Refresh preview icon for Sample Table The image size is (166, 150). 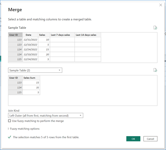click(155, 28)
